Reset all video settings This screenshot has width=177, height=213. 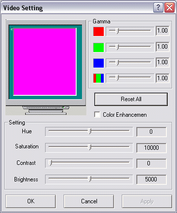tap(131, 99)
